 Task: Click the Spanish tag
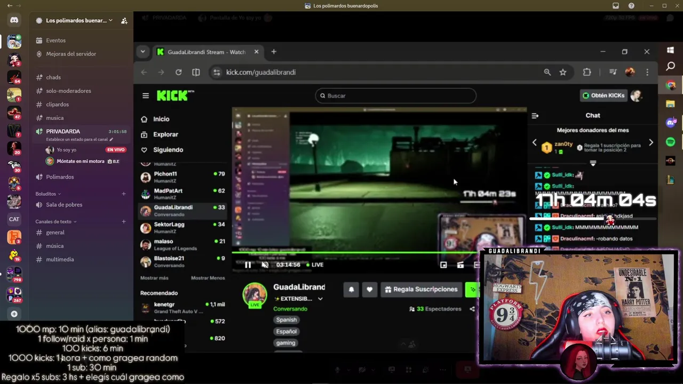coord(287,320)
